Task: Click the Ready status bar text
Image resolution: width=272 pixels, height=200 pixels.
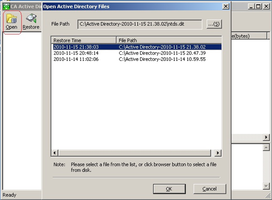Action: [9, 195]
